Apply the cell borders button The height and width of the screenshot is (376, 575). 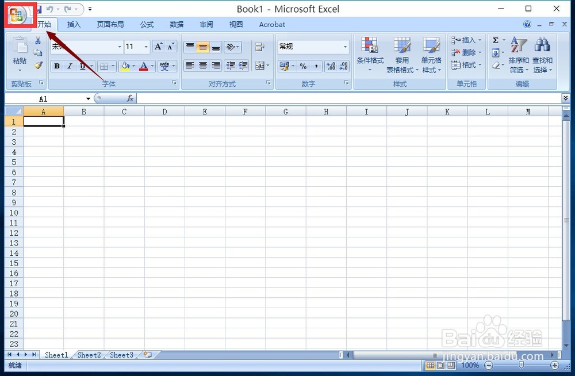(x=103, y=66)
